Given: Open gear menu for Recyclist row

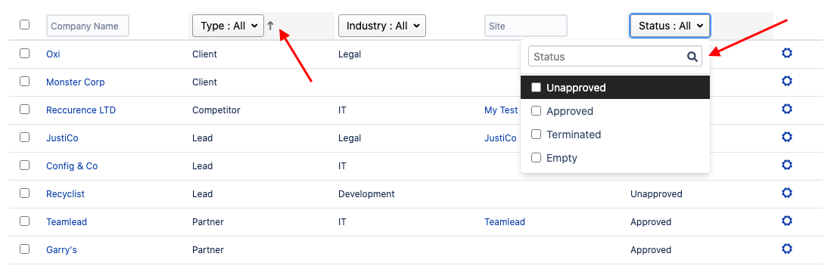Looking at the screenshot, I should (786, 193).
